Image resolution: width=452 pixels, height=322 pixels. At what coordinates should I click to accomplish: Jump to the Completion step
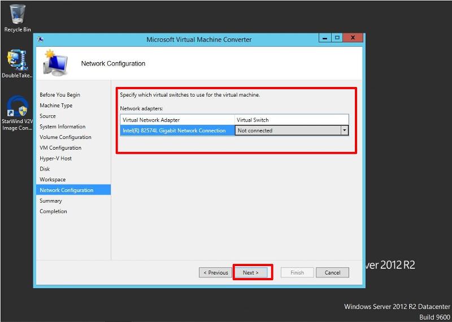(x=53, y=211)
